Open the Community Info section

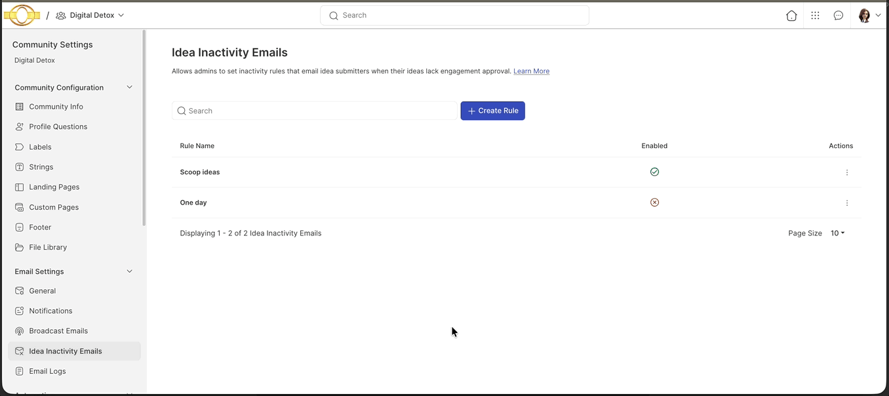click(56, 106)
